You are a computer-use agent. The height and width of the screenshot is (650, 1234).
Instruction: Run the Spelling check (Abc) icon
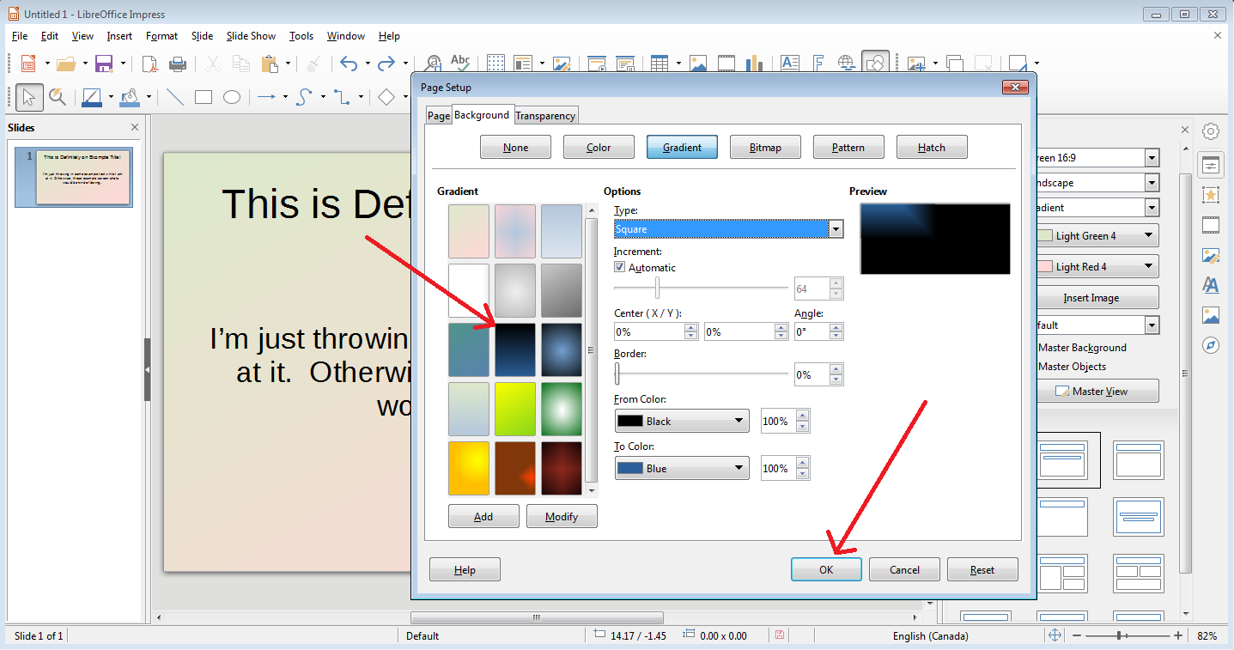click(x=460, y=62)
